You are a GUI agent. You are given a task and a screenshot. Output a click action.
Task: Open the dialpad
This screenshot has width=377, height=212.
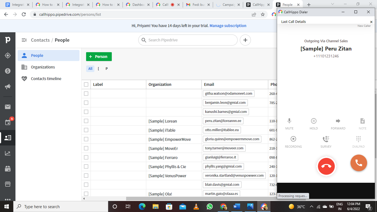[x=359, y=142]
